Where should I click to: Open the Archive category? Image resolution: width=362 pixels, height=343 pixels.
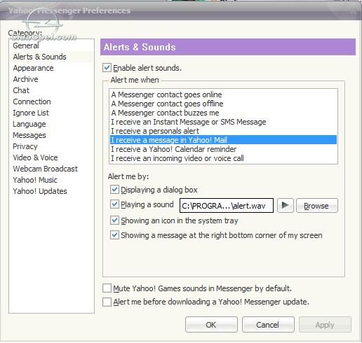[25, 79]
